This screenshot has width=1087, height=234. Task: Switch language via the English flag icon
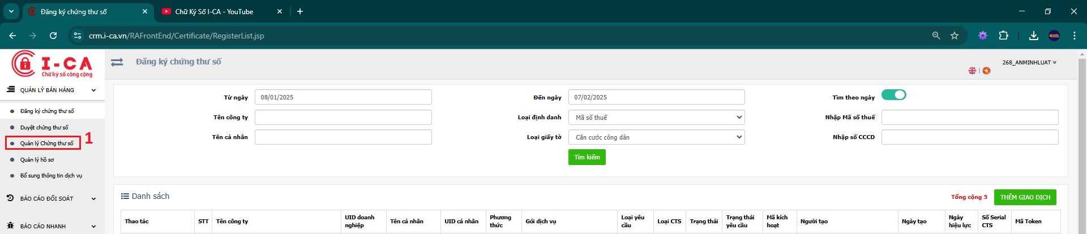tap(972, 71)
